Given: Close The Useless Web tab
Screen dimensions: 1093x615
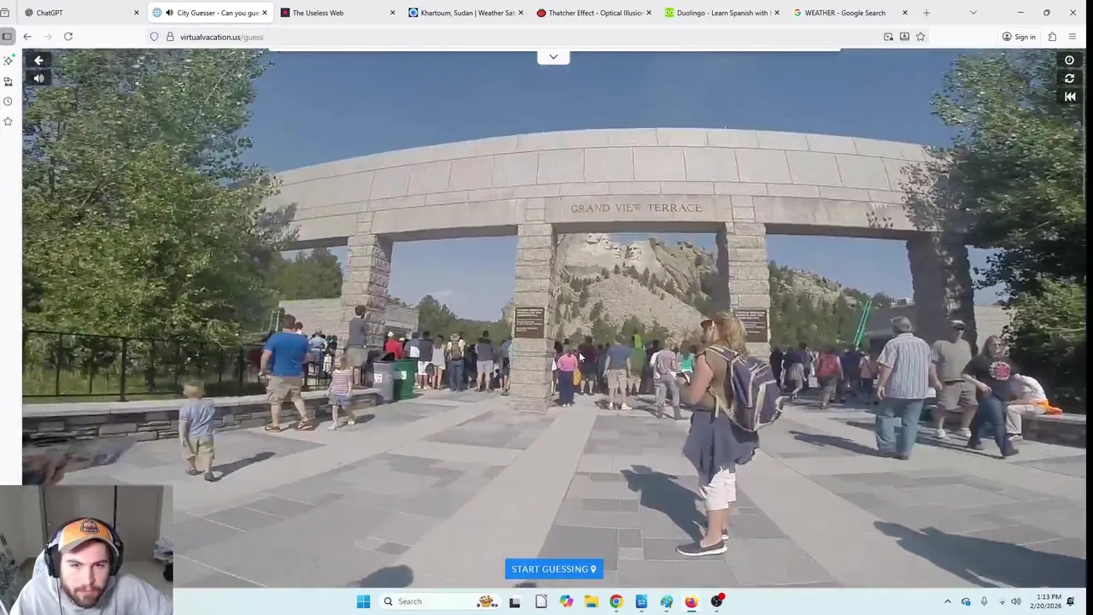Looking at the screenshot, I should tap(393, 13).
